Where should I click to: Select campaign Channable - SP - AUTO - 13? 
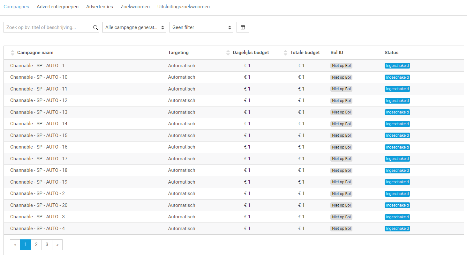click(39, 112)
